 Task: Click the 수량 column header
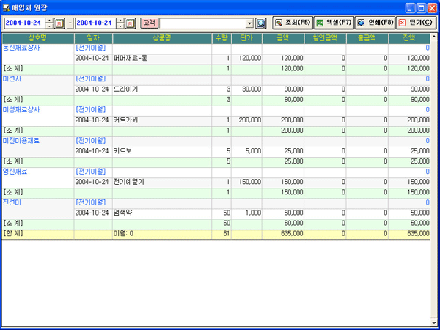(221, 38)
